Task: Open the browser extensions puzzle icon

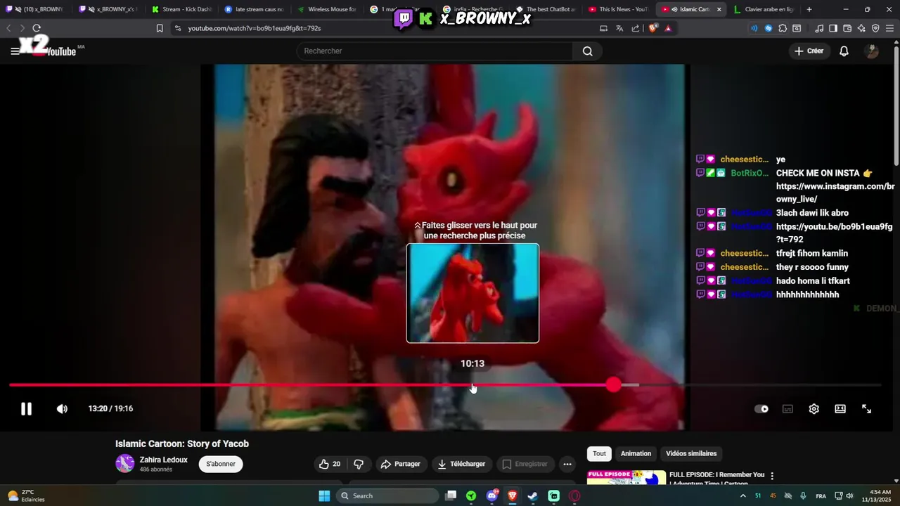Action: coord(783,28)
